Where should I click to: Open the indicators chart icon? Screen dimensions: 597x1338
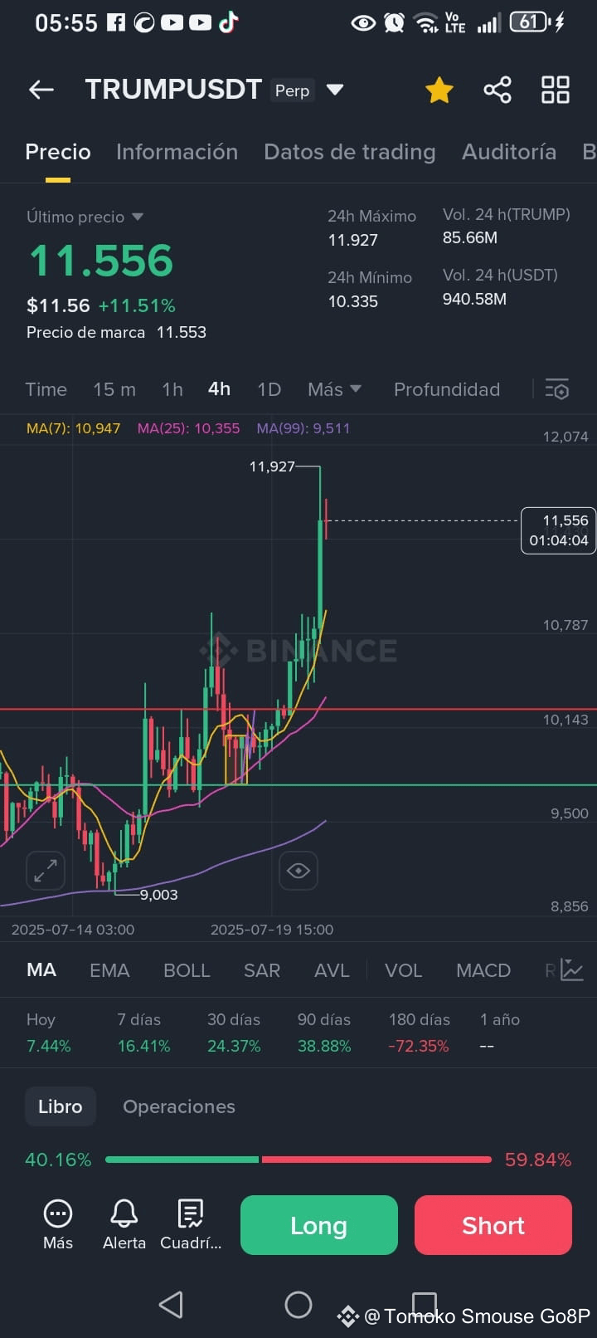(x=572, y=969)
